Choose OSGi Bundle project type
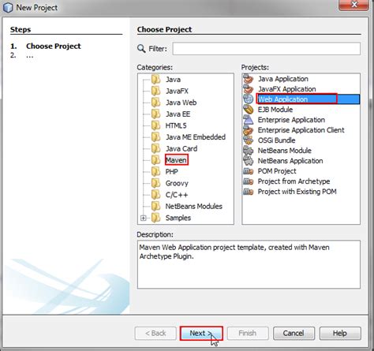This screenshot has width=374, height=351. coord(276,140)
